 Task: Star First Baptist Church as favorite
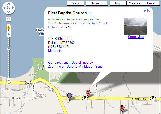(90, 13)
